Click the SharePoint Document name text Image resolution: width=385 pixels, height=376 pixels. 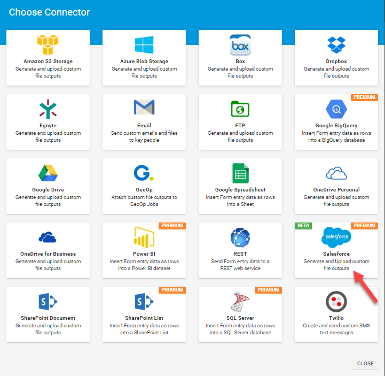tap(48, 318)
